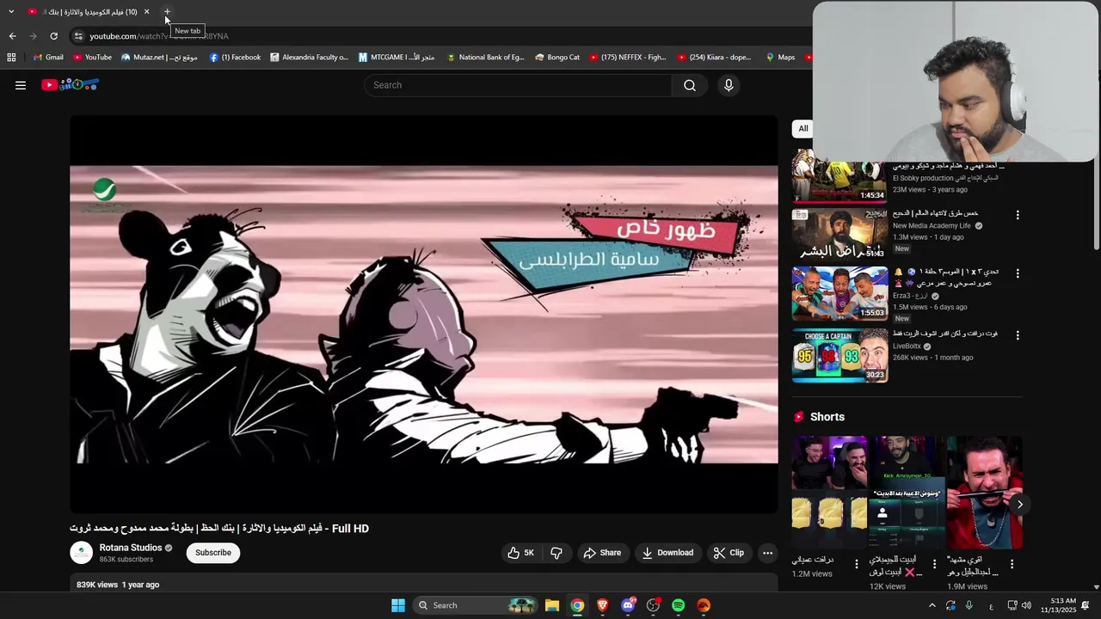Click the YouTube Search input field

click(x=518, y=85)
